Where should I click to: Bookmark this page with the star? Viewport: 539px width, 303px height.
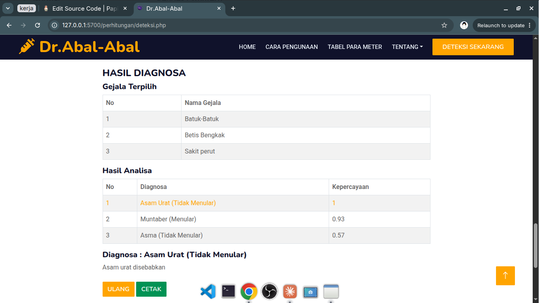tap(444, 25)
